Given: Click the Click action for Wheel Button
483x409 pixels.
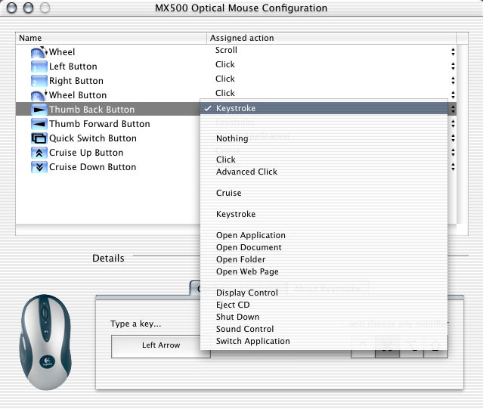Looking at the screenshot, I should [224, 93].
